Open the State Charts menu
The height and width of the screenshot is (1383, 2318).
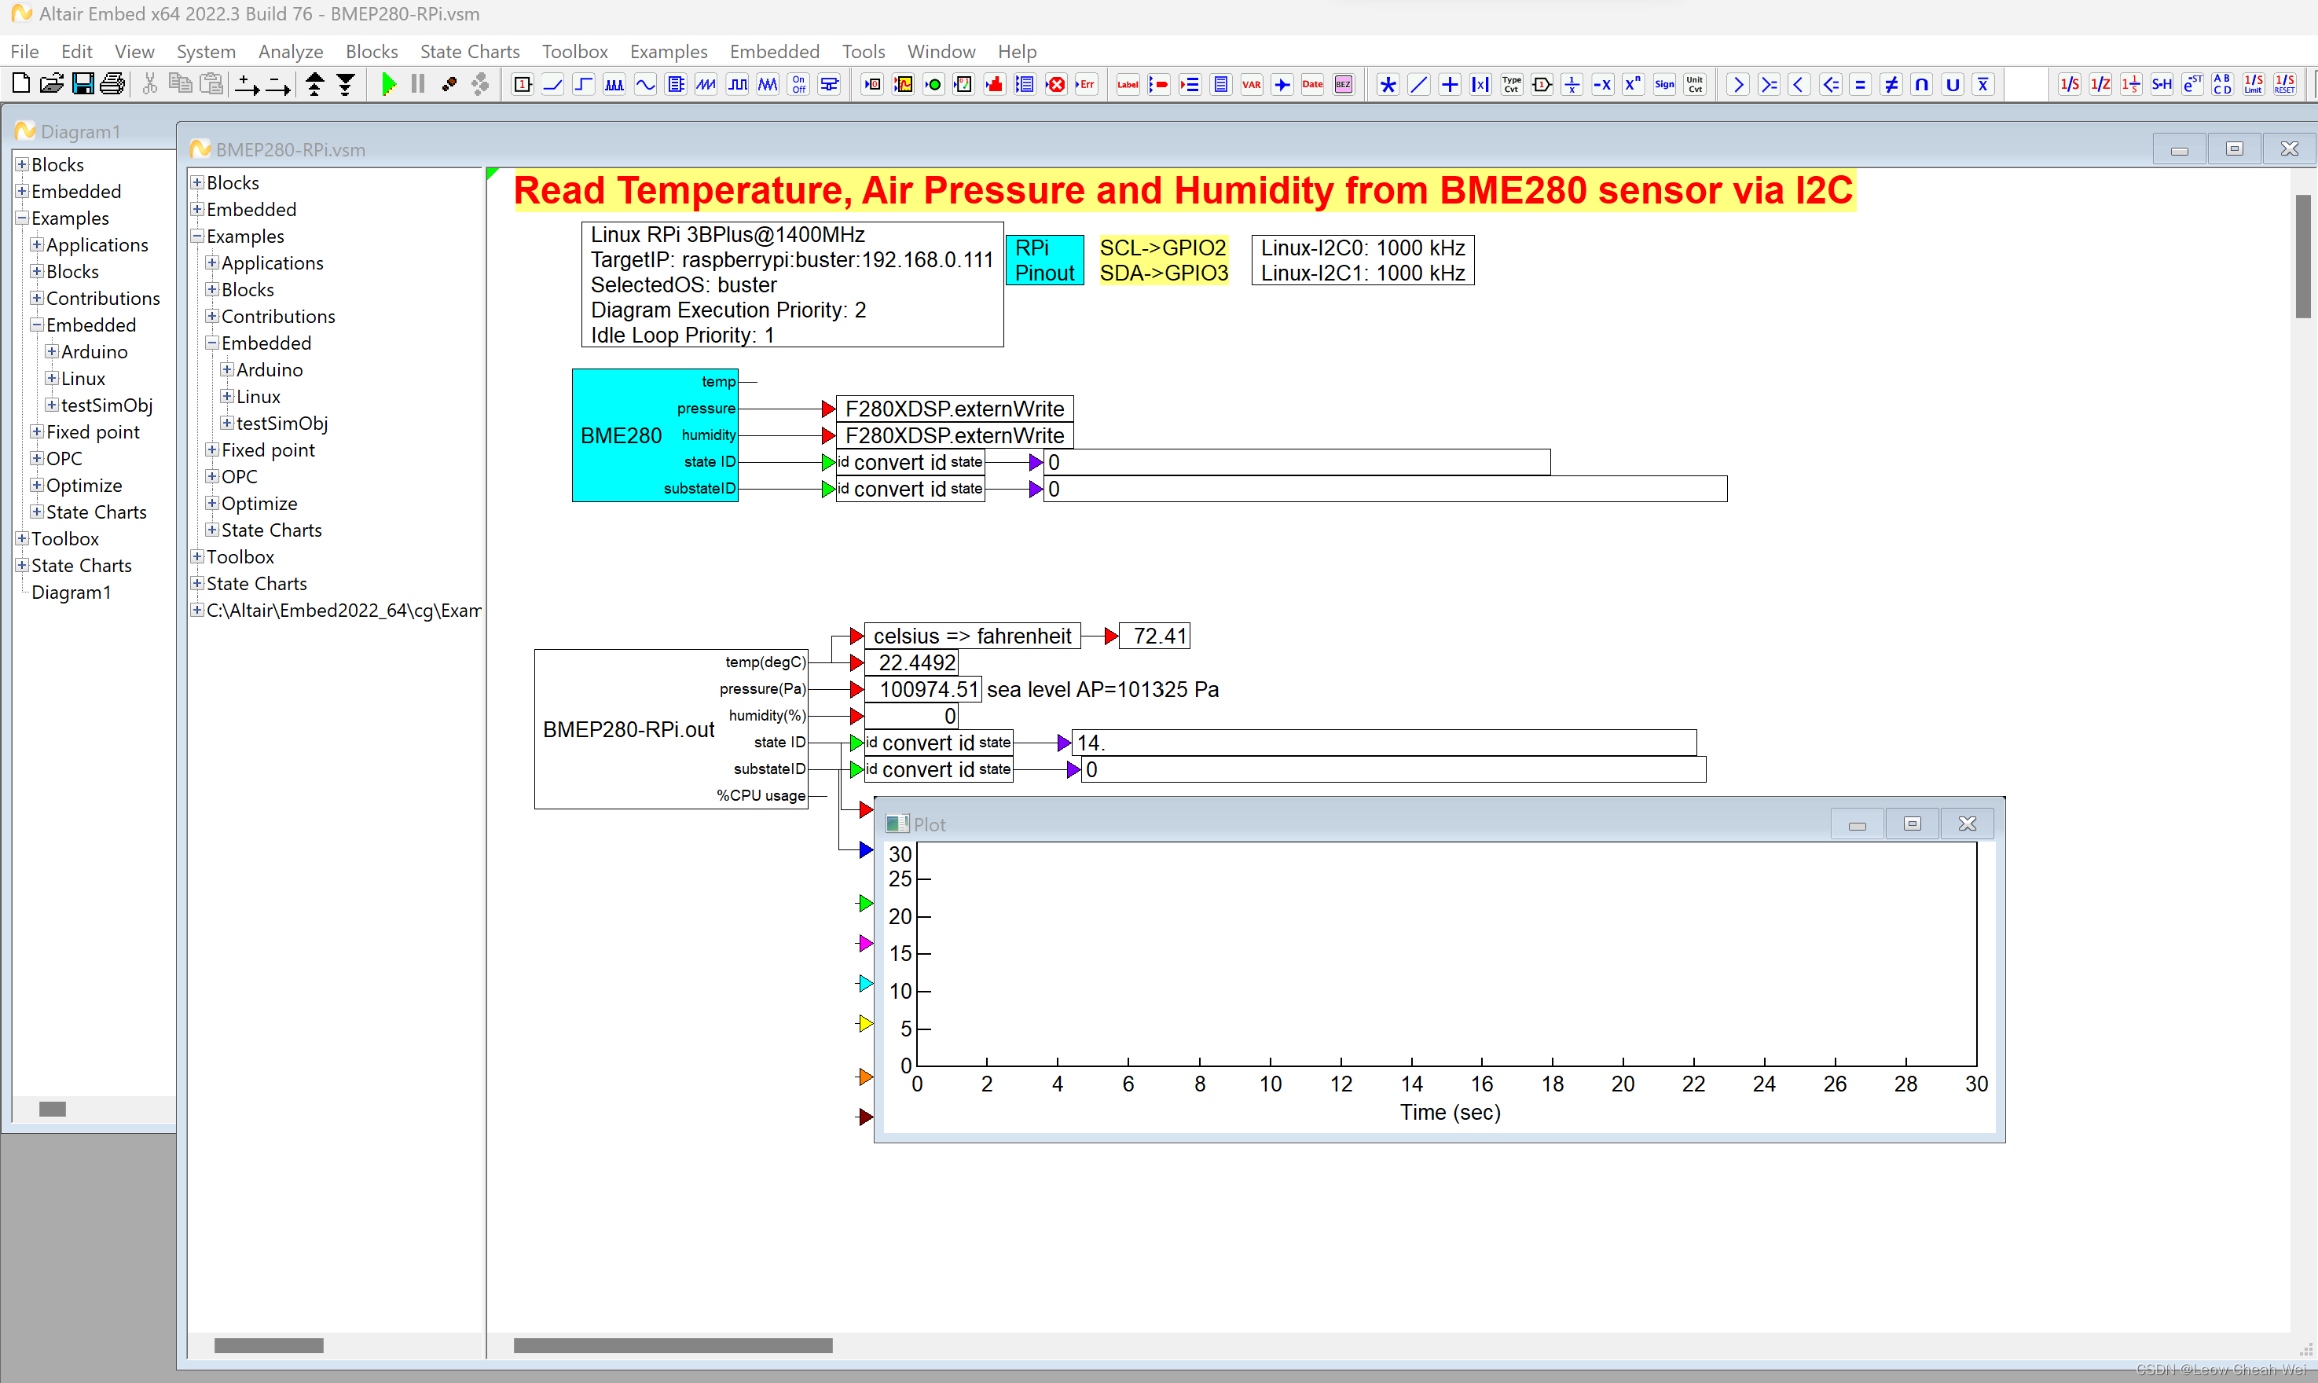[470, 51]
